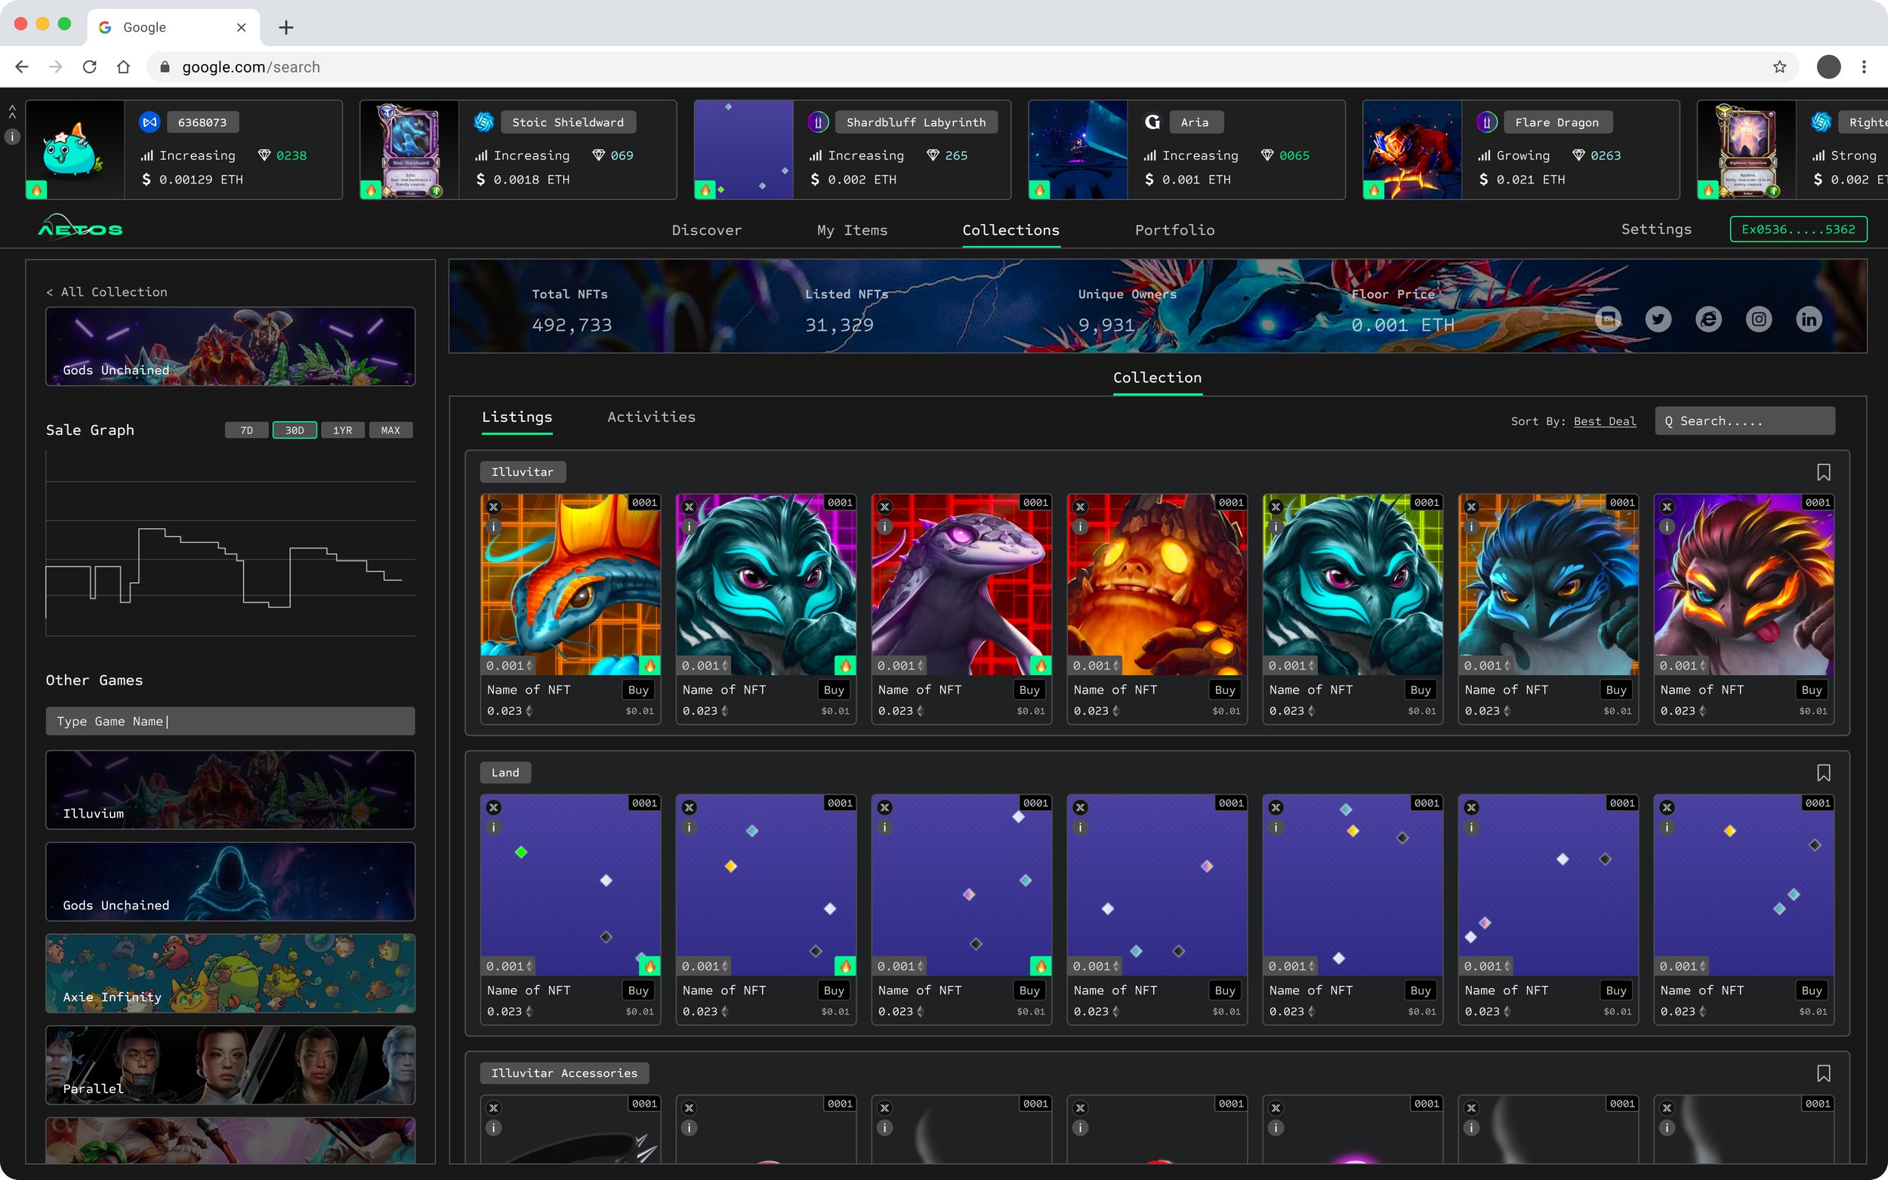Show info for first Land NFT card
This screenshot has height=1180, width=1888.
493,827
